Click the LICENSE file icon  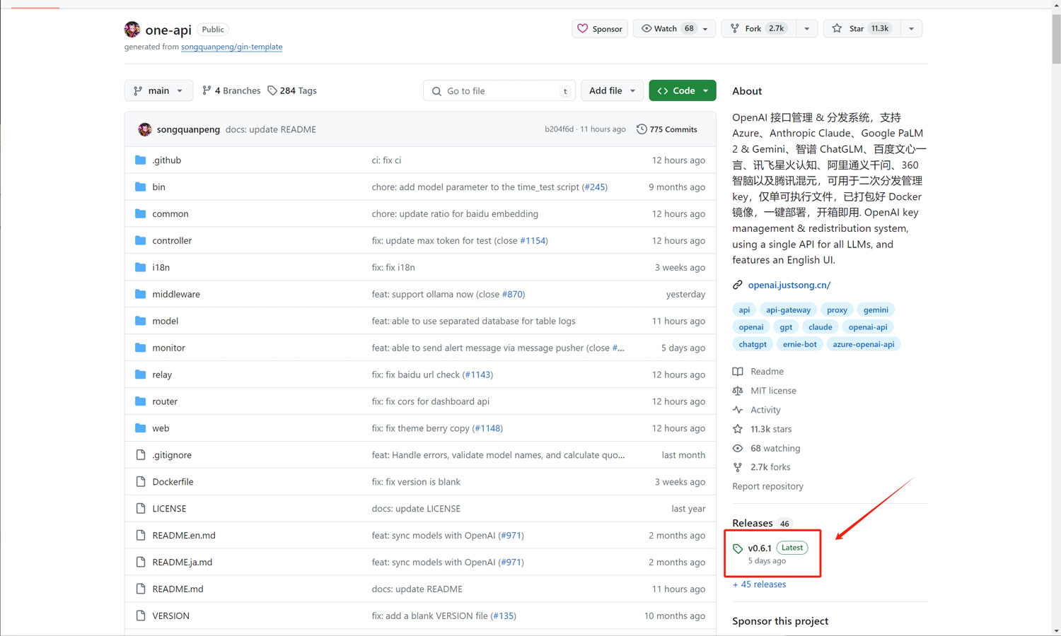coord(140,509)
